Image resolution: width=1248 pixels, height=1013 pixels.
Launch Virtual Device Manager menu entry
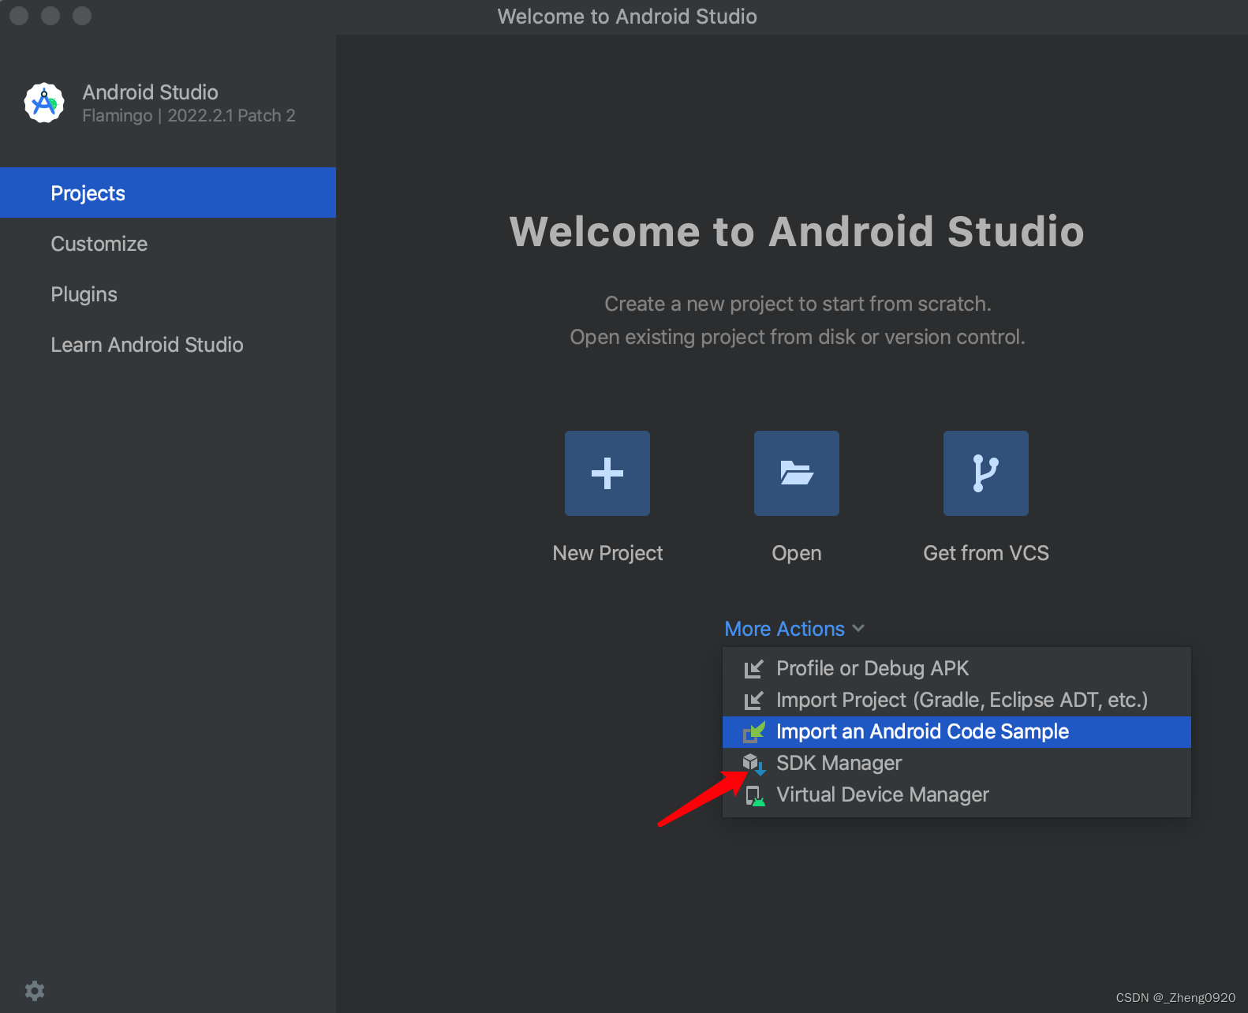click(x=957, y=795)
